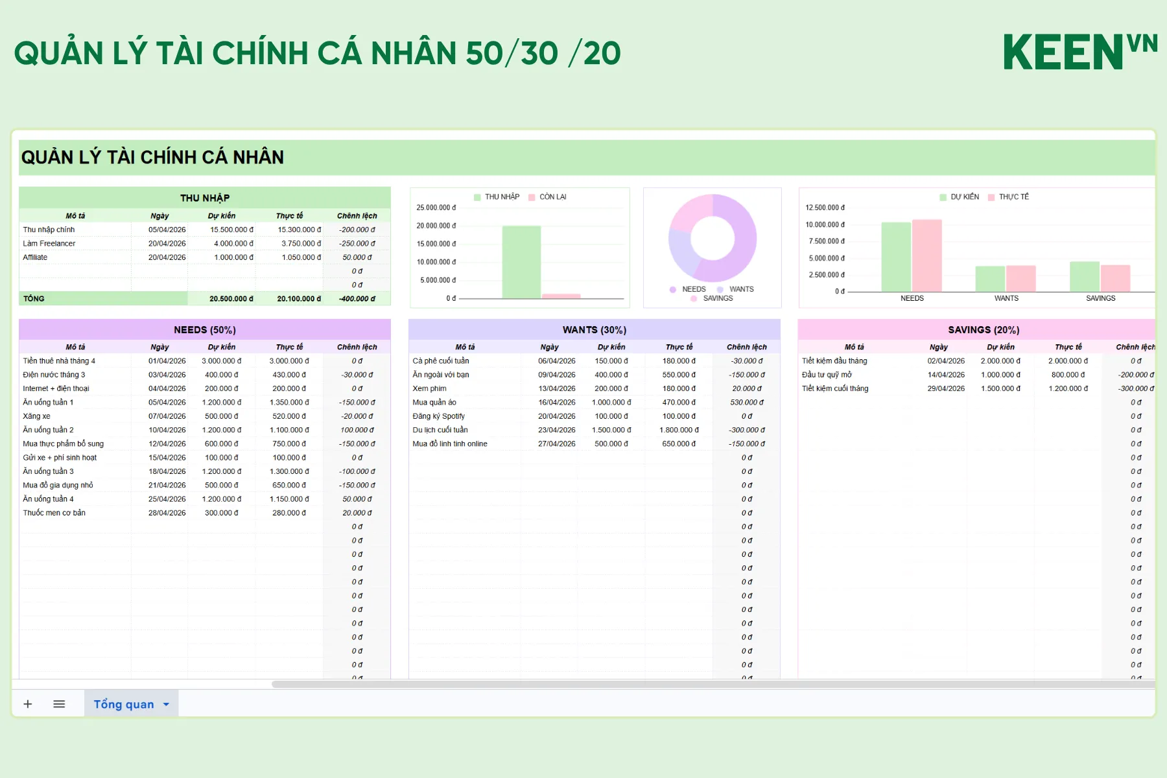
Task: Click the NEEDS (50%) section header
Action: point(205,330)
